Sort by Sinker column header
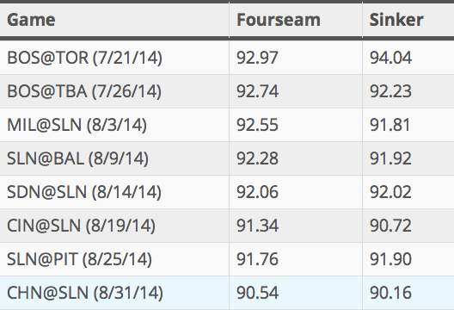This screenshot has width=454, height=310. (x=396, y=20)
